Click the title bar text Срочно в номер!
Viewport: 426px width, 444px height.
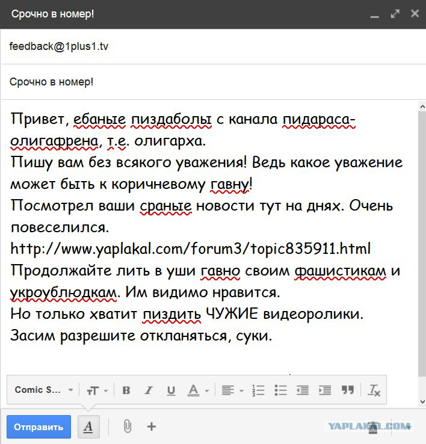pos(53,14)
